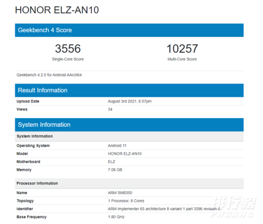Select the Geekbench 4 Score header
Image resolution: width=263 pixels, height=224 pixels.
tap(129, 30)
